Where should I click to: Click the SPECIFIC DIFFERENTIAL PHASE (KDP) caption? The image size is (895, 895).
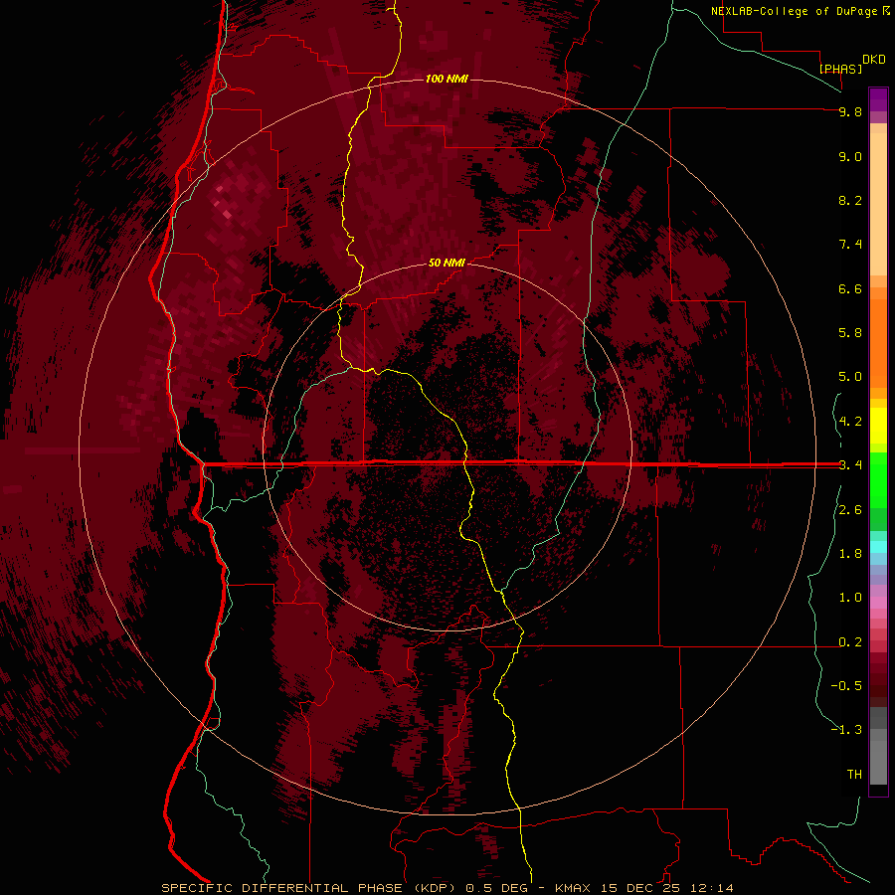[x=309, y=888]
